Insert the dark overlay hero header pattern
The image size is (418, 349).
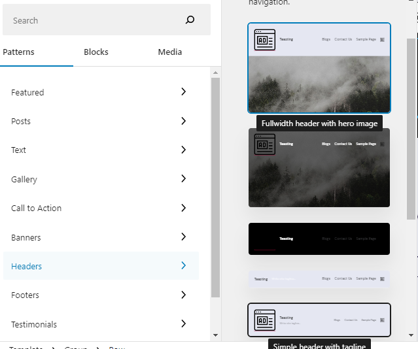tap(319, 167)
